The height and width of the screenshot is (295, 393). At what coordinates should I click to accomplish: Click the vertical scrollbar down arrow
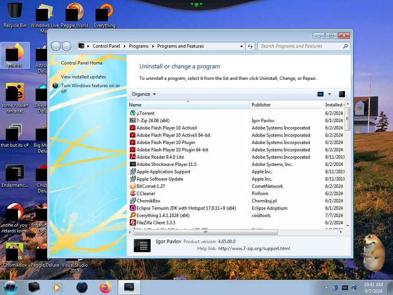pos(348,225)
